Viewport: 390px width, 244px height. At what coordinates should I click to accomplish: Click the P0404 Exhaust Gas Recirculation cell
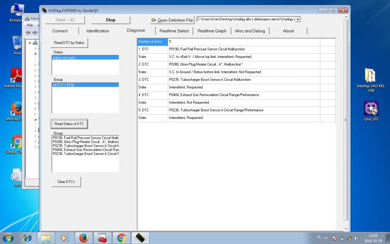(244, 95)
